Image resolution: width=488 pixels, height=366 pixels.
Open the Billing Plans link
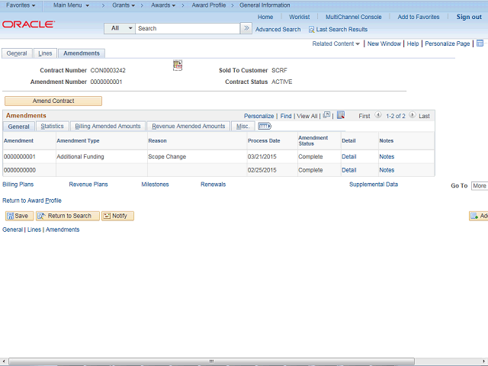click(18, 185)
